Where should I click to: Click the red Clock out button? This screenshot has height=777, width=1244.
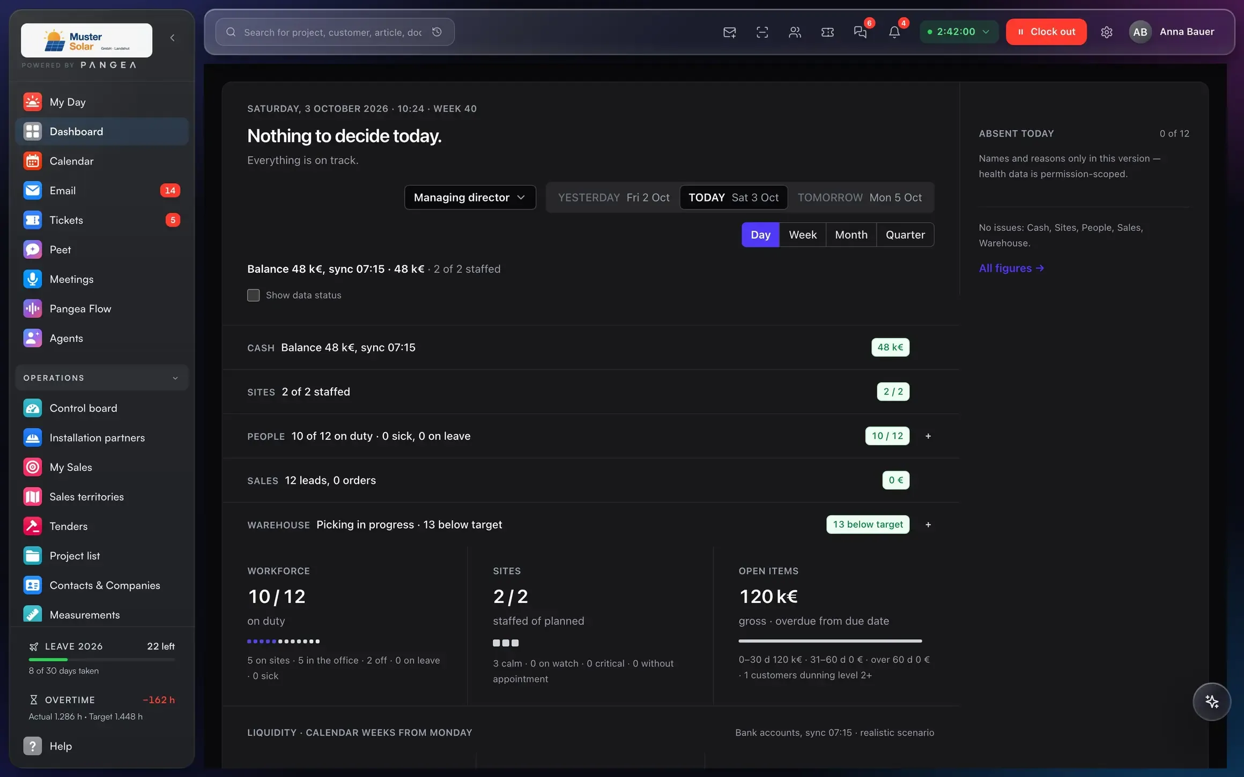coord(1046,32)
